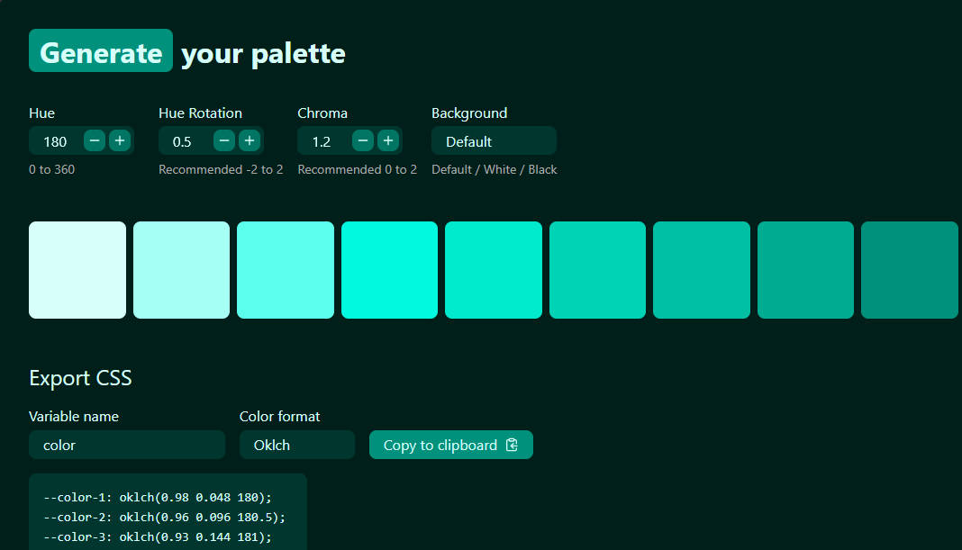Viewport: 962px width, 550px height.
Task: Increase Hue Rotation with plus button
Action: pos(250,141)
